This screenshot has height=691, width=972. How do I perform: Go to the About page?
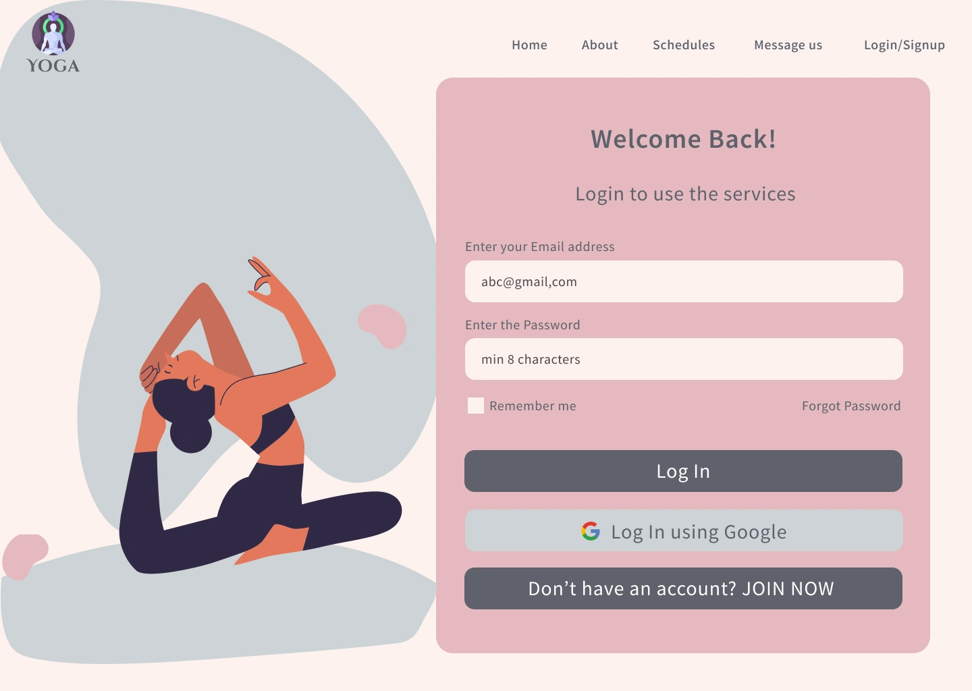click(600, 45)
